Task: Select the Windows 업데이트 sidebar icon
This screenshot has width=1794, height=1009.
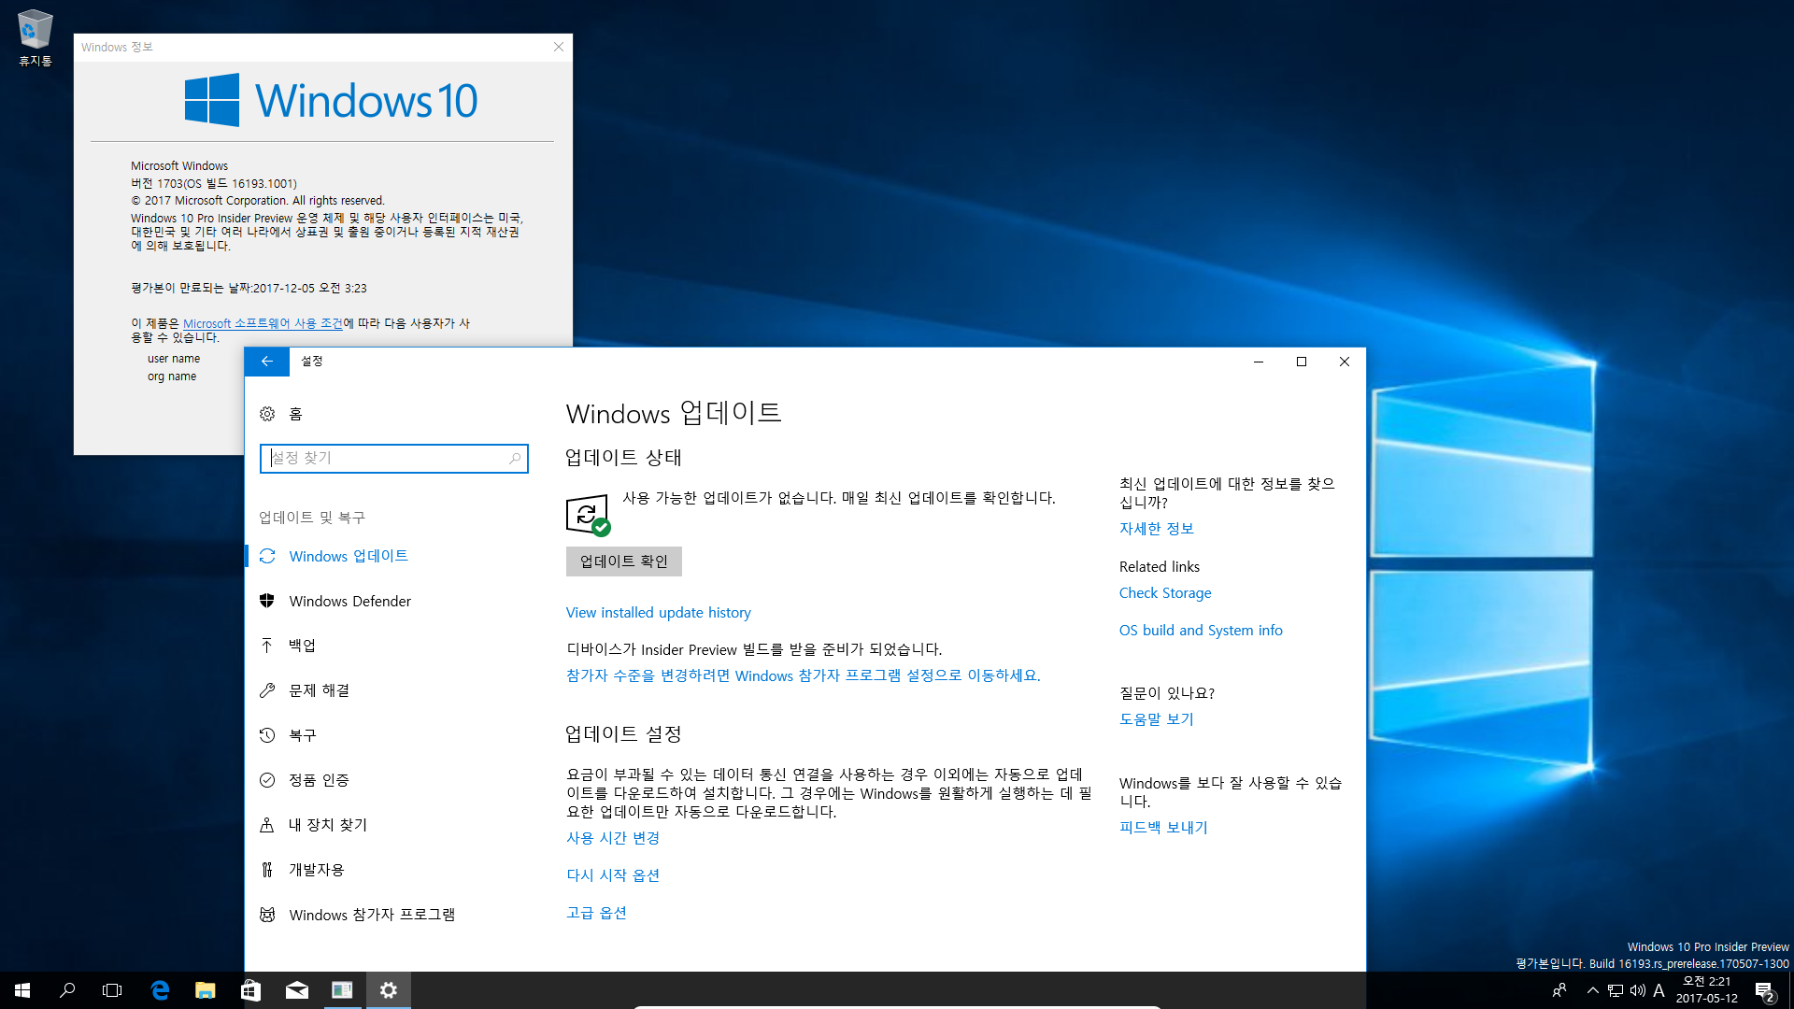Action: [267, 556]
